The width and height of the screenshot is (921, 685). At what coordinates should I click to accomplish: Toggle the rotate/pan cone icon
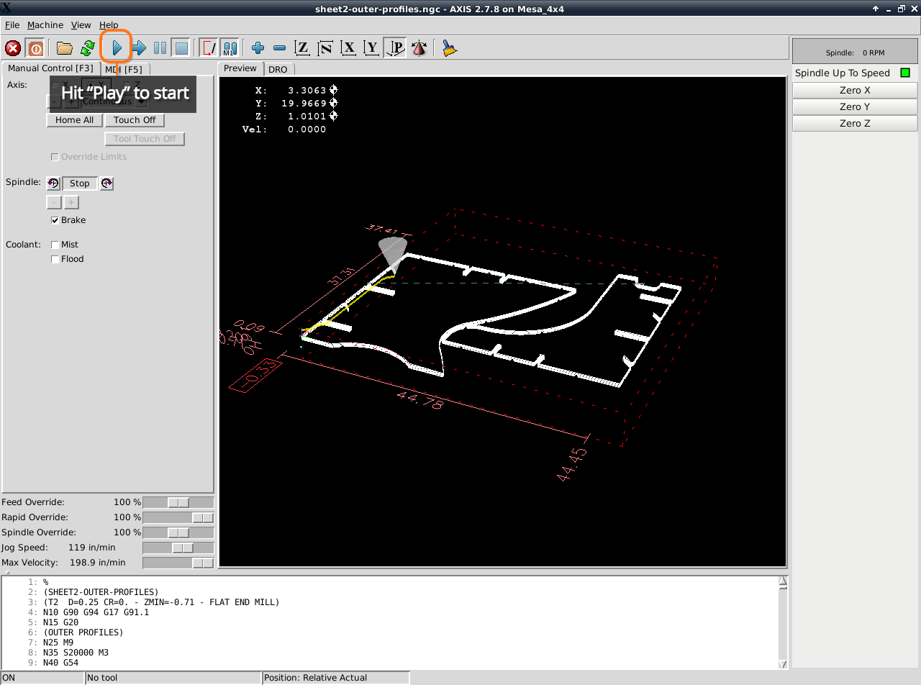419,48
